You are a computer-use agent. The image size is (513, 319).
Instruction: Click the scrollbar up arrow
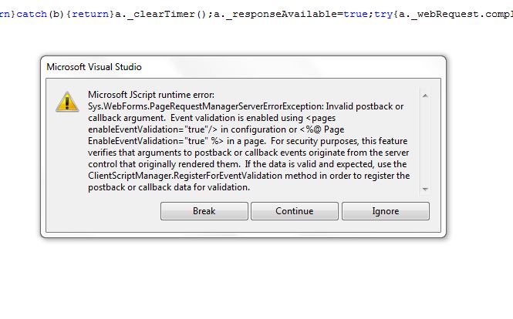click(424, 96)
